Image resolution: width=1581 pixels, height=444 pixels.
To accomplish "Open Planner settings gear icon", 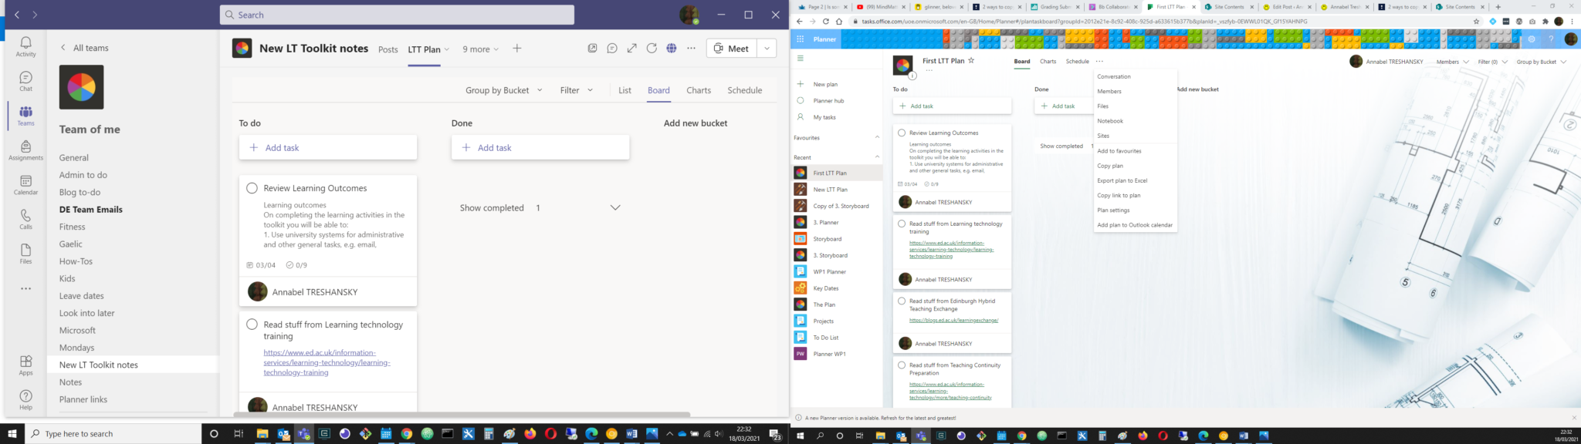I will click(1532, 39).
